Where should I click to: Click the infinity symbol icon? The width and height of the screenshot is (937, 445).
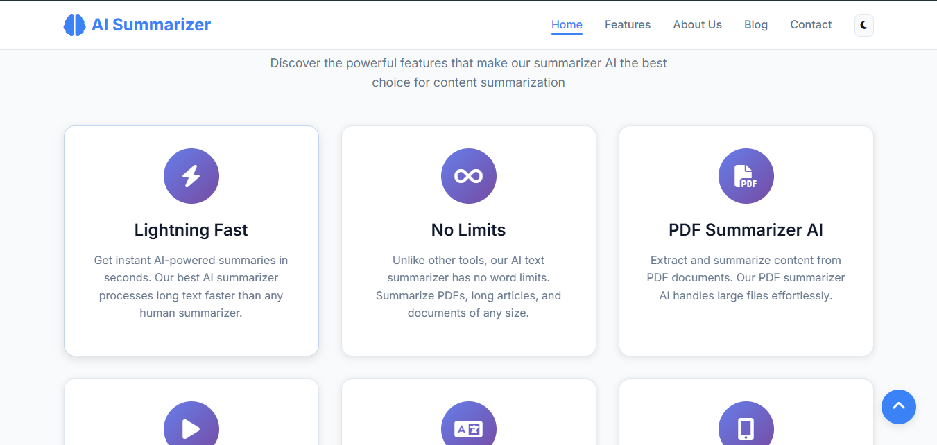469,176
